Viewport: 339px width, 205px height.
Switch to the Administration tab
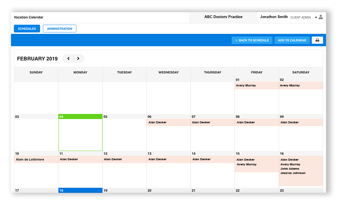click(x=60, y=29)
